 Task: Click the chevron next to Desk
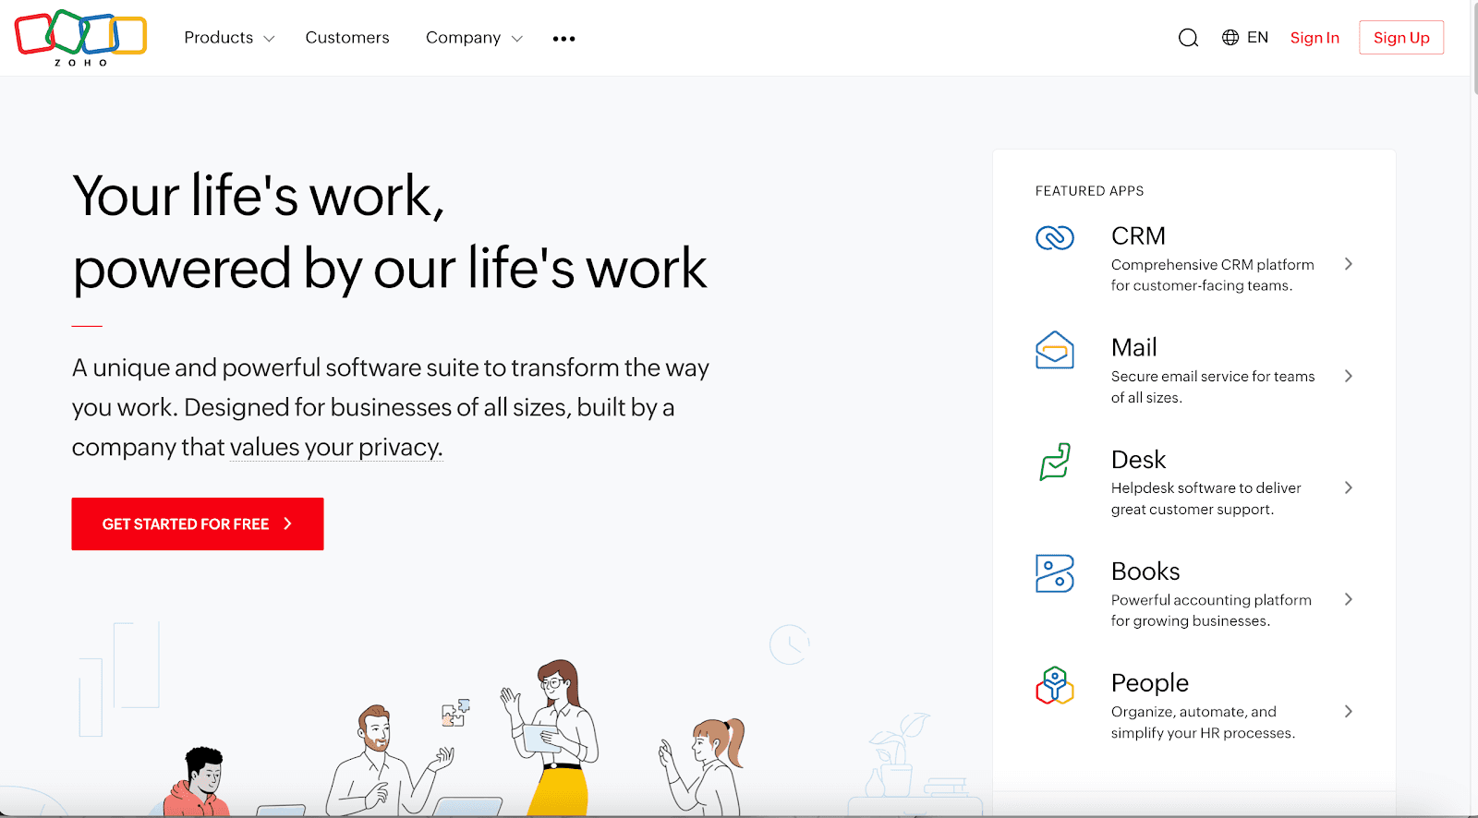[1349, 487]
